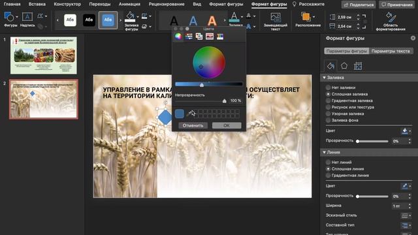Insert a text box with Надпись

27,20
